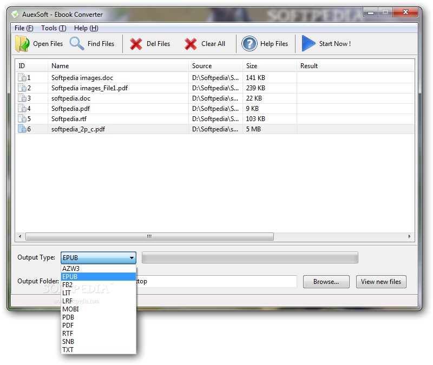Image resolution: width=433 pixels, height=365 pixels.
Task: Choose LIT from the output type list
Action: click(x=99, y=293)
